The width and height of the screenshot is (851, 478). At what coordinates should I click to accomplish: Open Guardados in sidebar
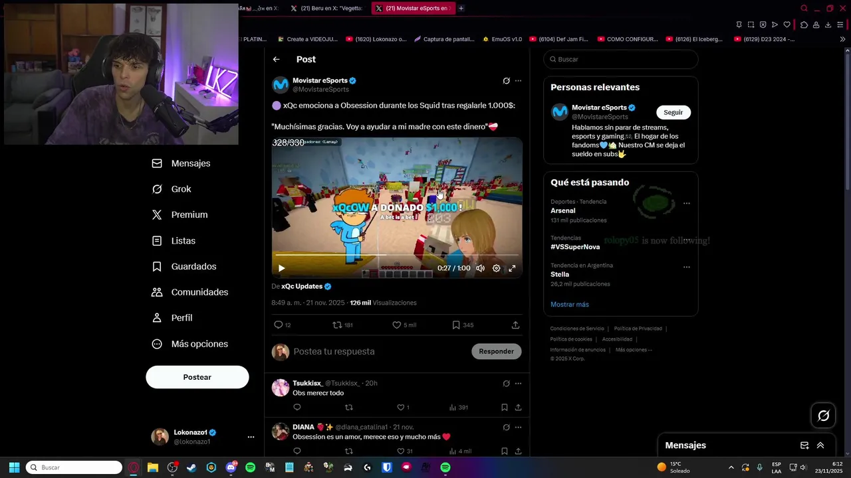(x=184, y=266)
